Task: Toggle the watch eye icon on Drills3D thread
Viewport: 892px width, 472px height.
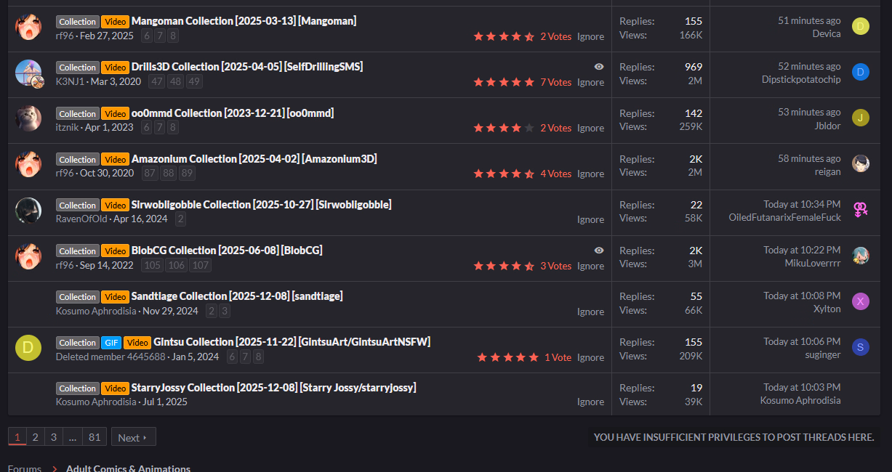Action: coord(598,67)
